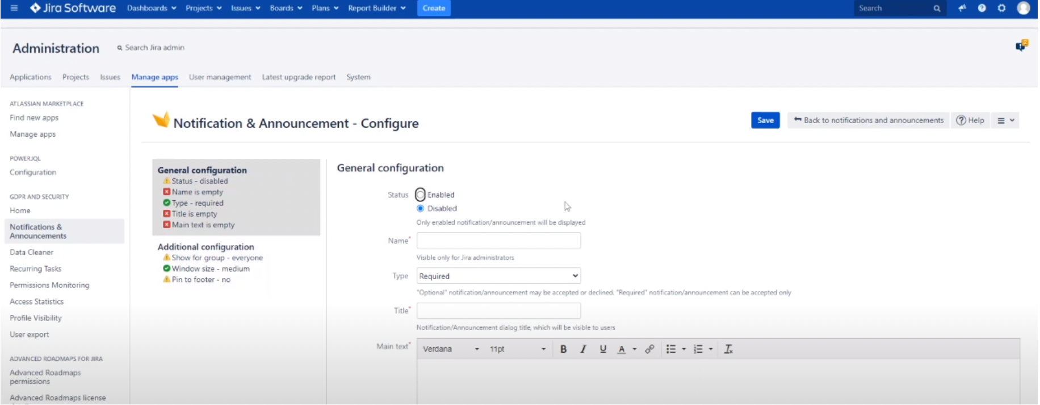Viewport: 1040px width, 405px height.
Task: Click the text color A icon
Action: click(x=622, y=349)
